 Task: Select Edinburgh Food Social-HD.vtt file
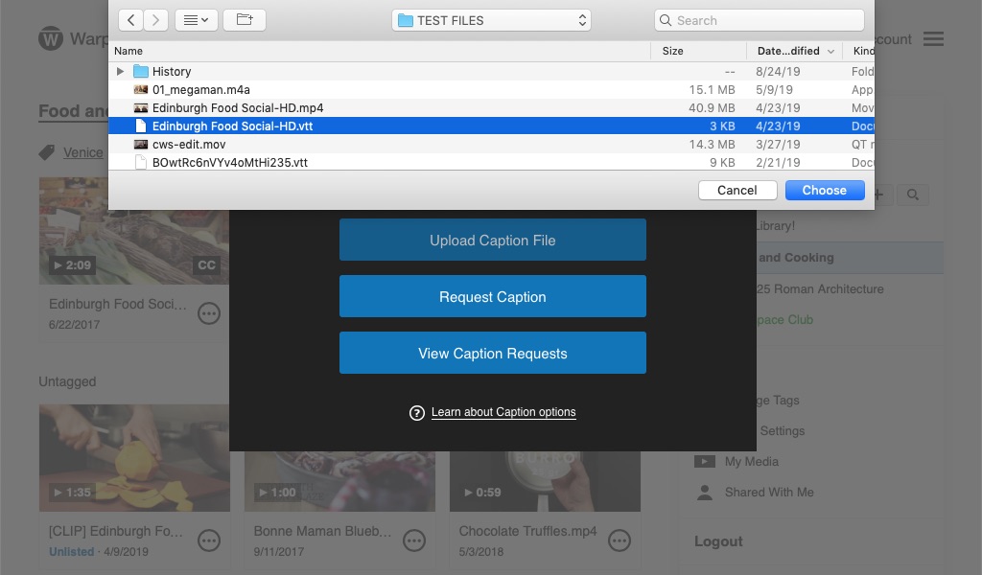(x=491, y=126)
